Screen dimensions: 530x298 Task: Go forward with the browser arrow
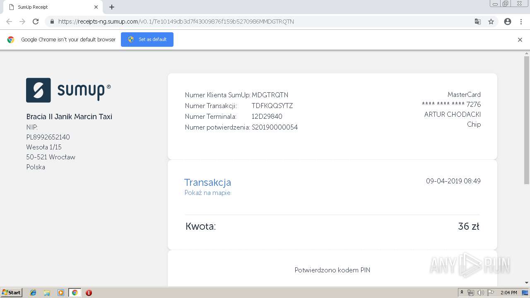click(x=22, y=22)
